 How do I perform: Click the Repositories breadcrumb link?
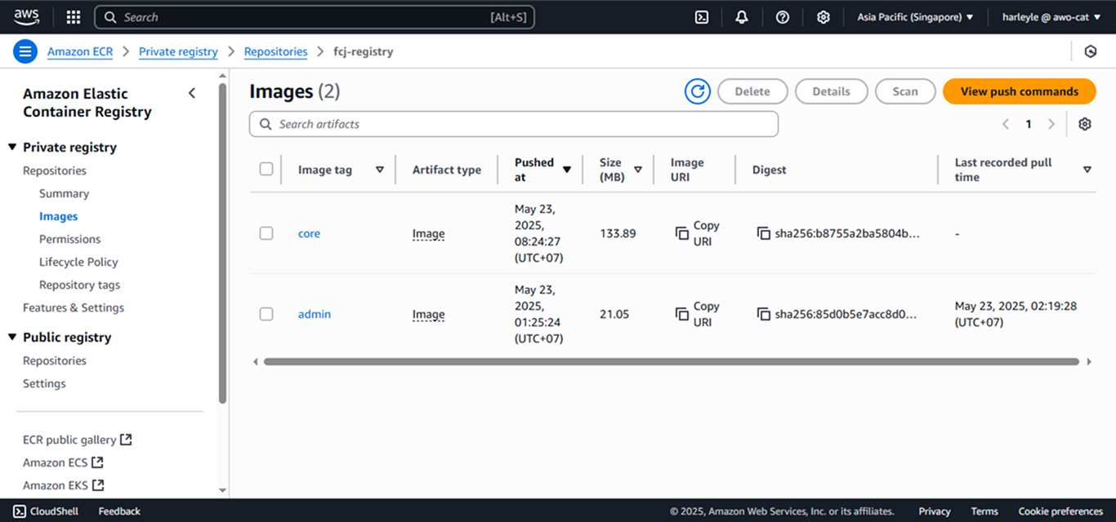click(x=276, y=51)
